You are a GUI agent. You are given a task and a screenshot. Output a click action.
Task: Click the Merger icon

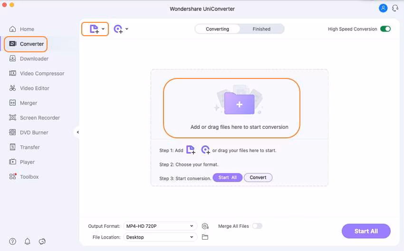pos(12,103)
